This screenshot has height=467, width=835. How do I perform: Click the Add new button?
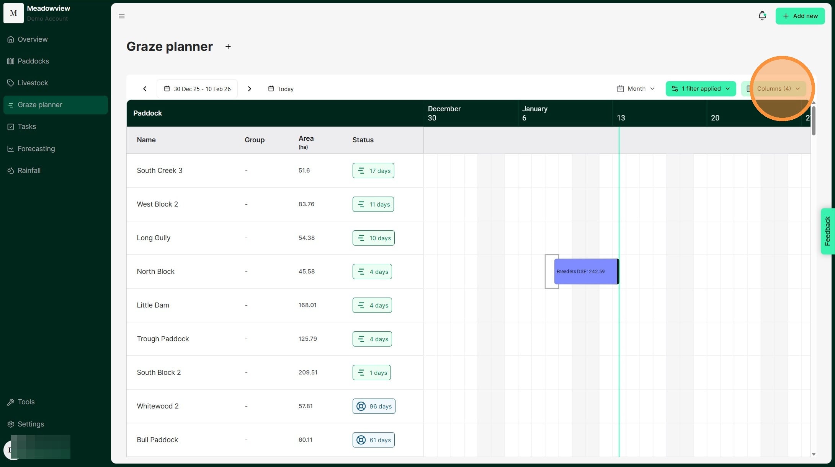pos(800,16)
